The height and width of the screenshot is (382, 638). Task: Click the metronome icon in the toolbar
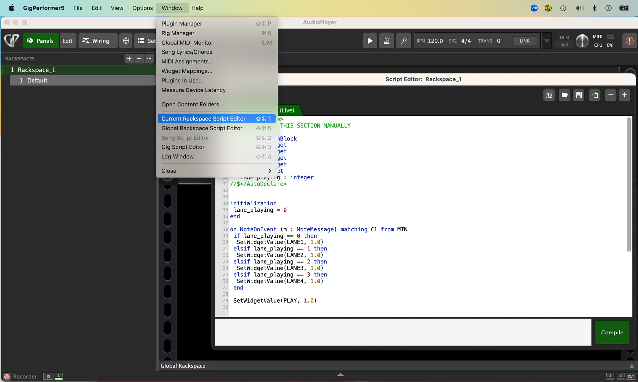386,41
